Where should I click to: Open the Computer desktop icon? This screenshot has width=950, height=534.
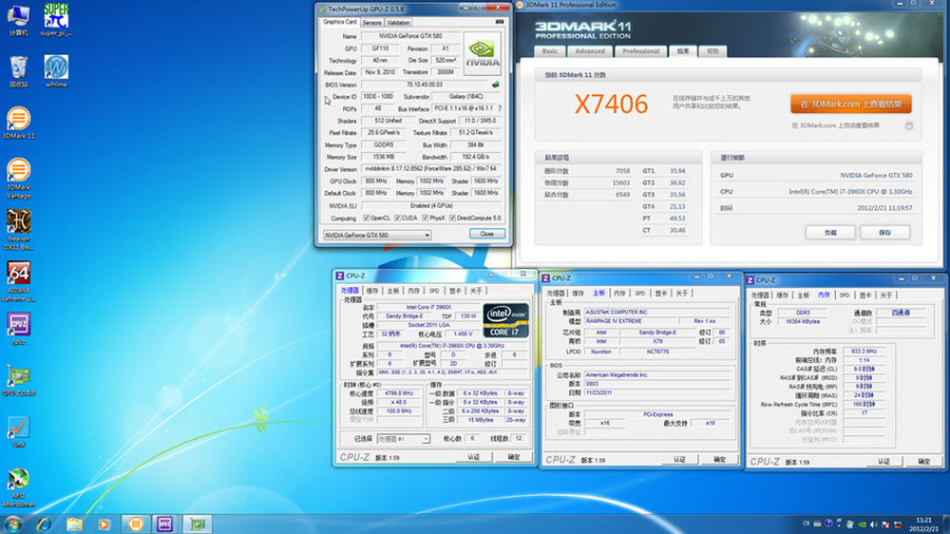tap(18, 20)
